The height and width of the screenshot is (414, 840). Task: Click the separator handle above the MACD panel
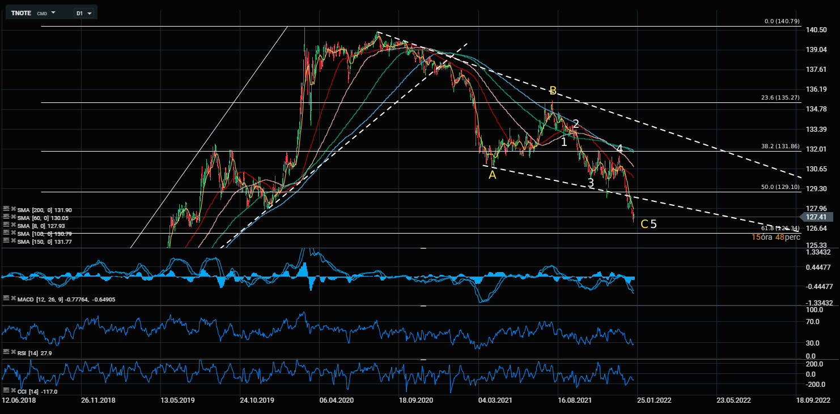[x=423, y=248]
